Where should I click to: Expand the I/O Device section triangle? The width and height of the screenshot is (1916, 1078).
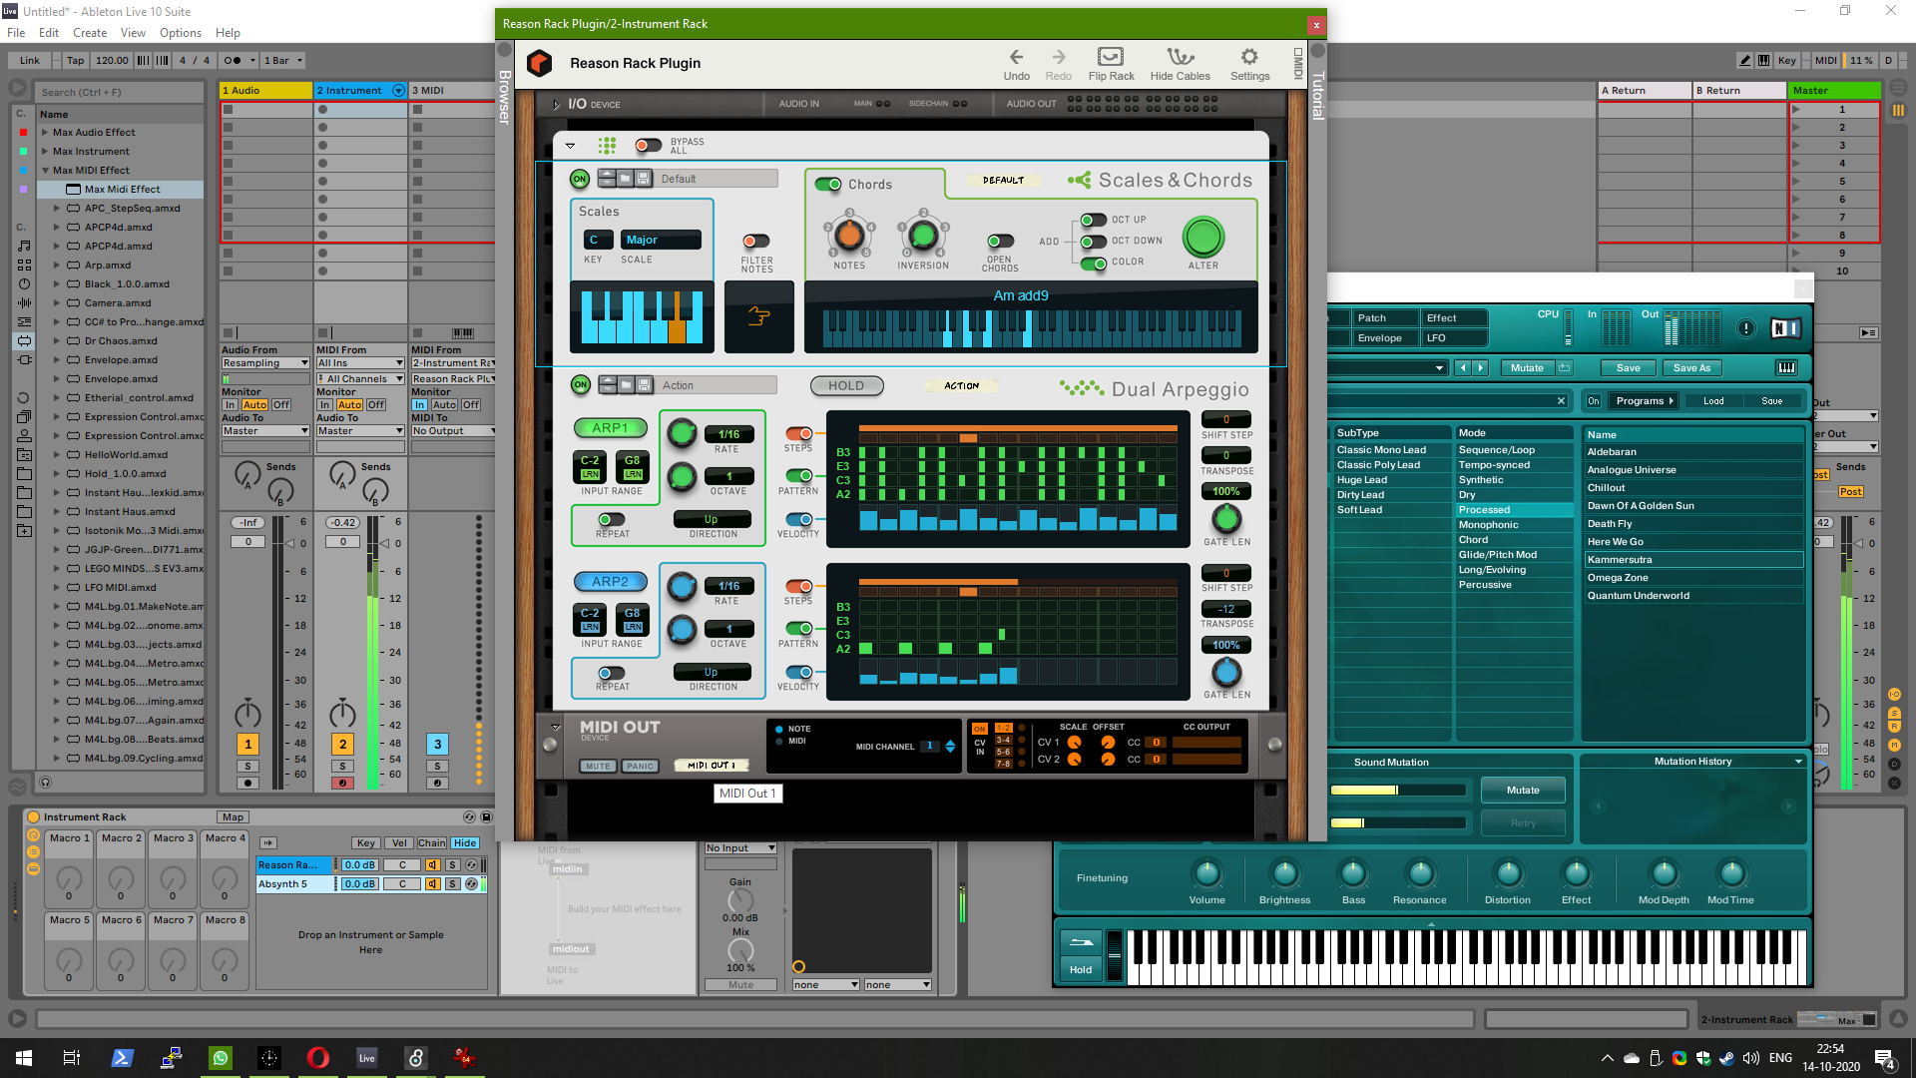point(556,104)
